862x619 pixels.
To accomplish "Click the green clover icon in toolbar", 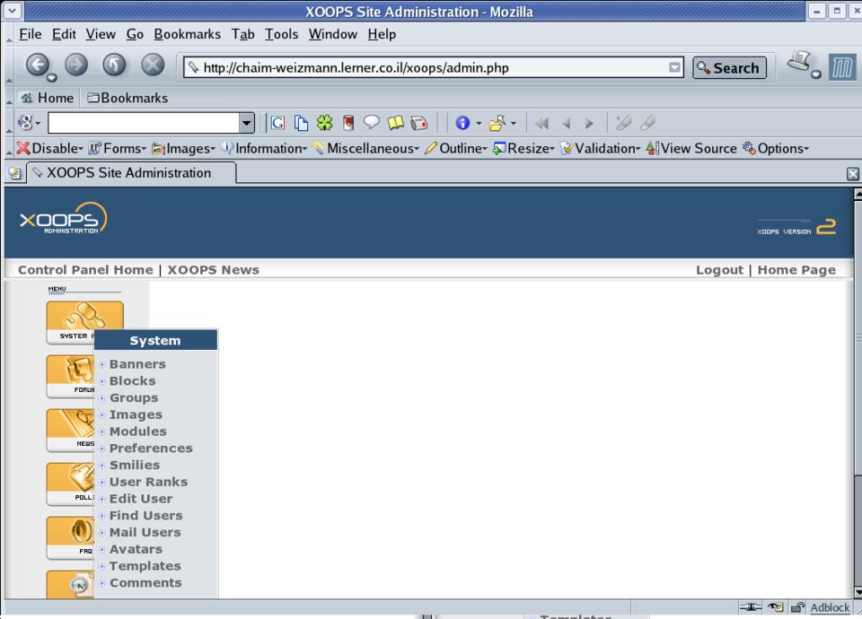I will 324,123.
